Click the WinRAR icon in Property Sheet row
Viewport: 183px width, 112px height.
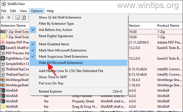(x=3, y=101)
